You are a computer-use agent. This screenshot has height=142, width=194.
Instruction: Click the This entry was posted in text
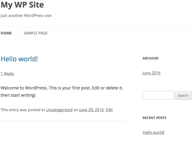coord(23,110)
